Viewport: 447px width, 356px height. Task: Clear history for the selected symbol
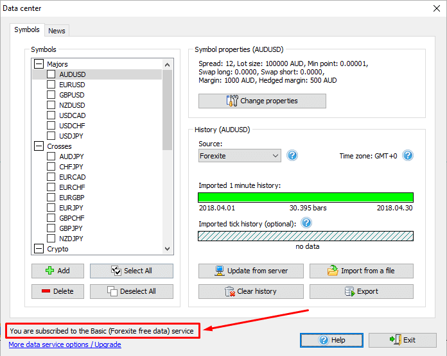click(x=250, y=291)
